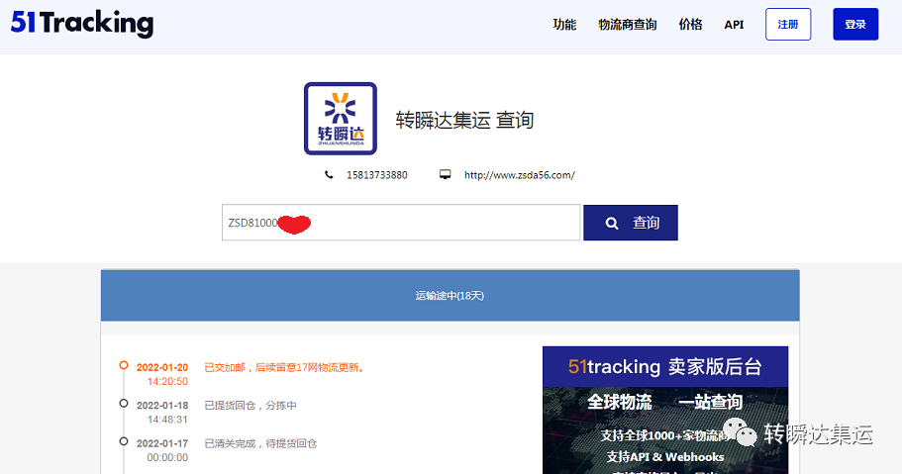Click the 查询 search button
The image size is (902, 474).
tap(631, 223)
